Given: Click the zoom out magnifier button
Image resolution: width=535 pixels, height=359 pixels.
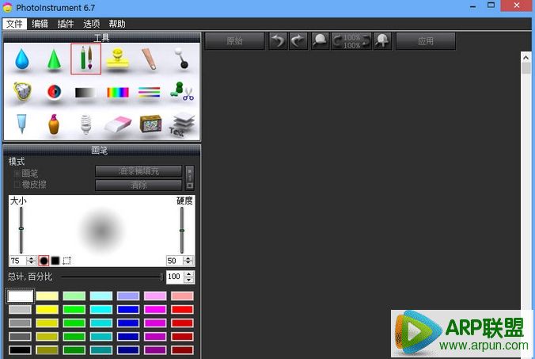Looking at the screenshot, I should coord(320,41).
